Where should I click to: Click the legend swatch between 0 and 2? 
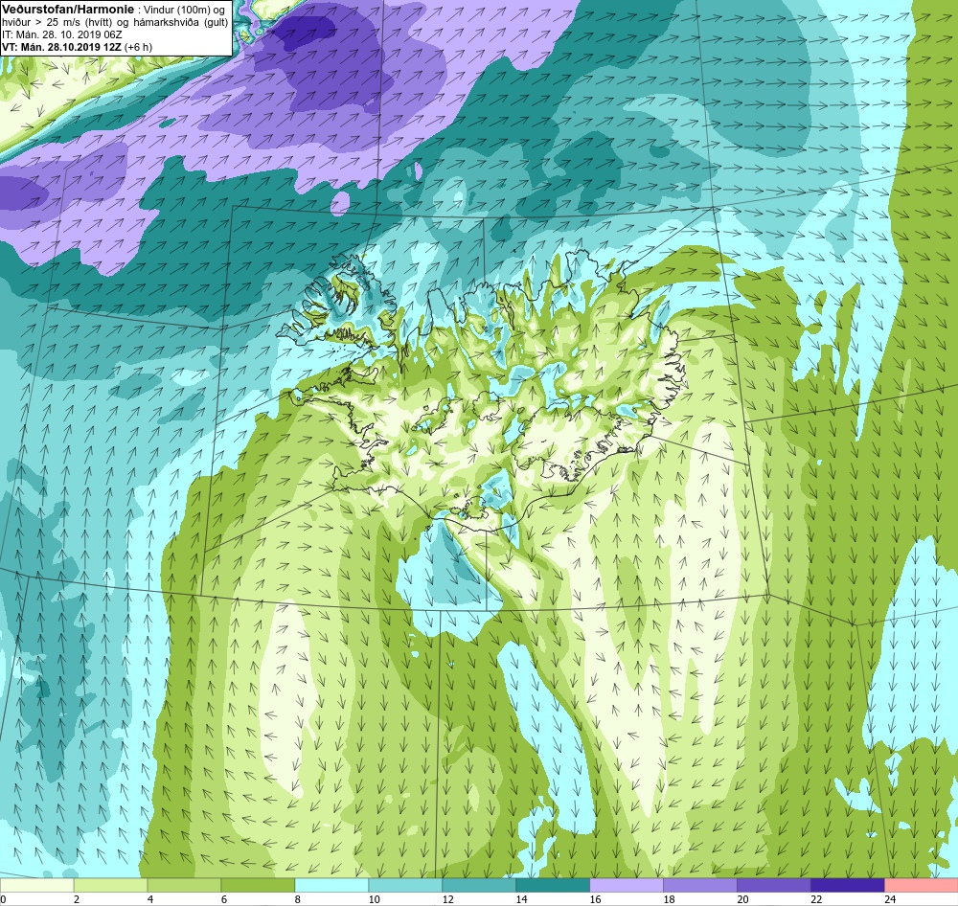click(x=36, y=885)
